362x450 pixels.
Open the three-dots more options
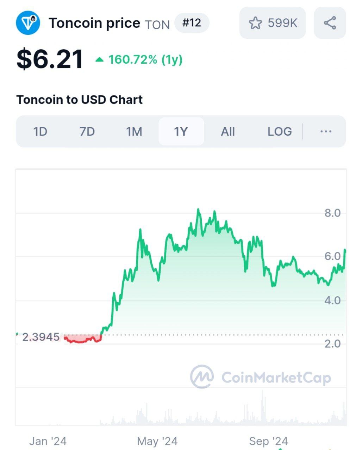pyautogui.click(x=326, y=131)
